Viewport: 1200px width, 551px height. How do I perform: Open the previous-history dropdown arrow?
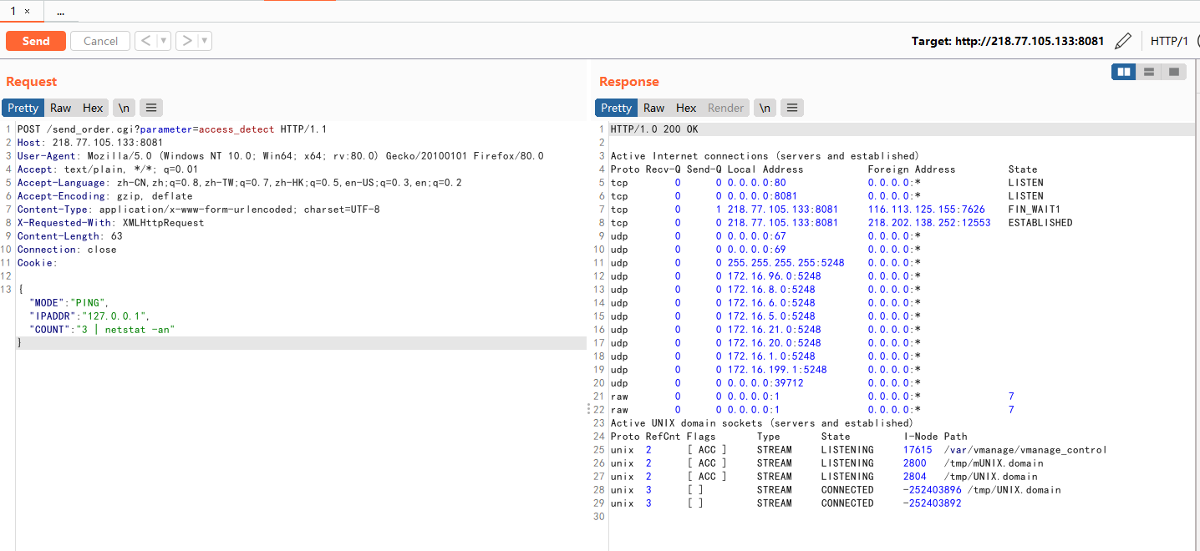pyautogui.click(x=164, y=41)
